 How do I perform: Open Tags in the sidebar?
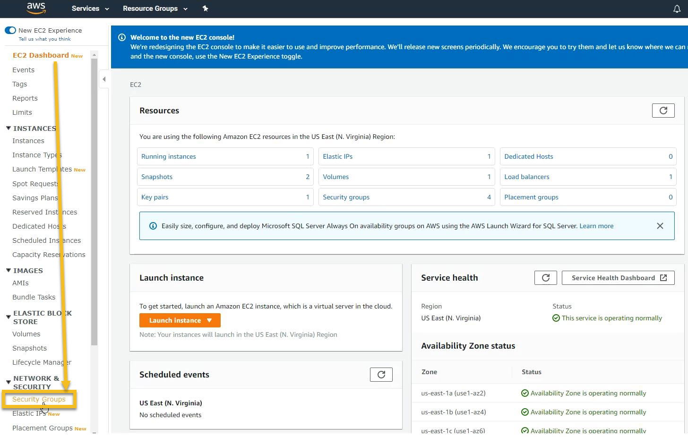pyautogui.click(x=19, y=84)
